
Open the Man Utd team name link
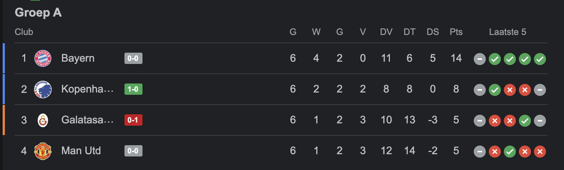click(81, 151)
